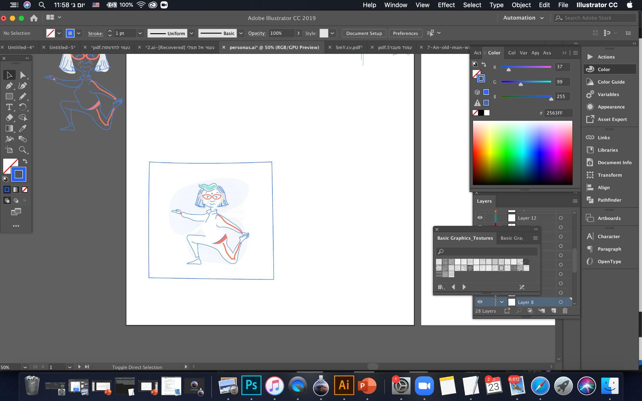
Task: Click the Document Setup button
Action: [x=364, y=33]
